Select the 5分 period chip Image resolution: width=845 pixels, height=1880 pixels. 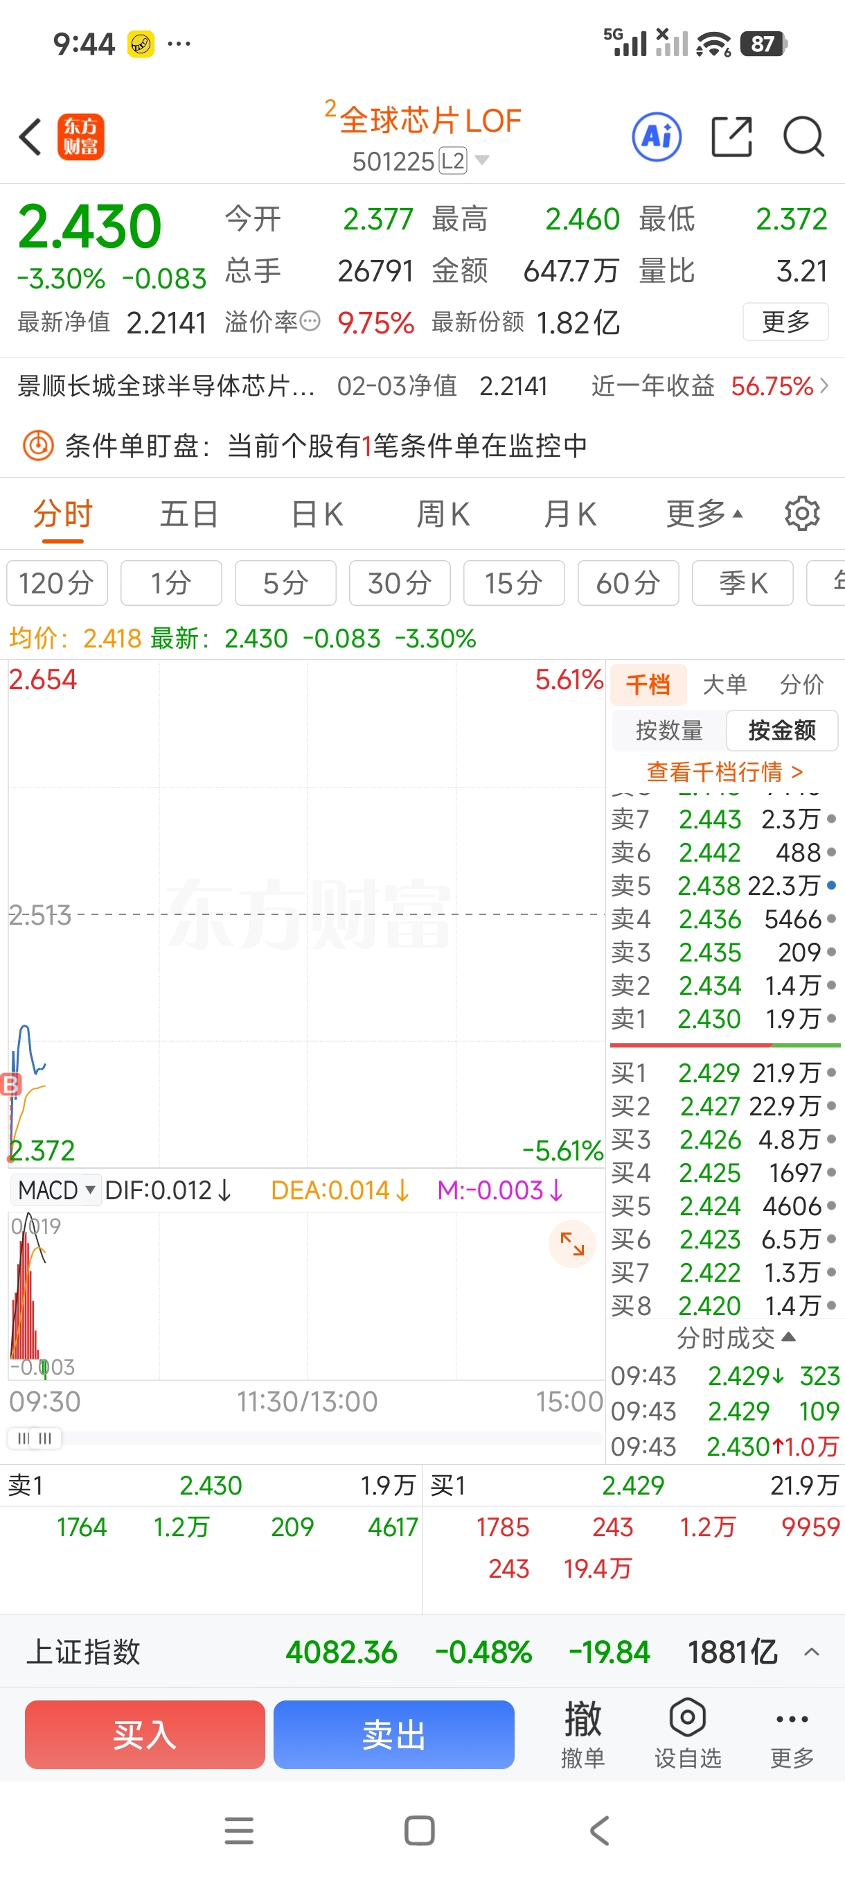[286, 583]
